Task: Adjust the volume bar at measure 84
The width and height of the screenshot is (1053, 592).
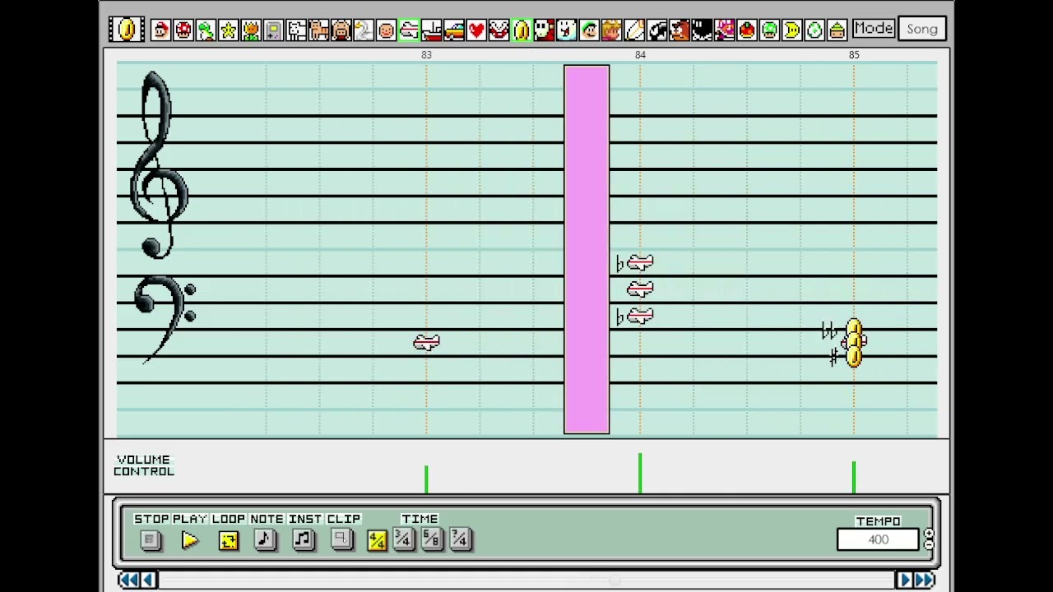Action: pyautogui.click(x=640, y=474)
